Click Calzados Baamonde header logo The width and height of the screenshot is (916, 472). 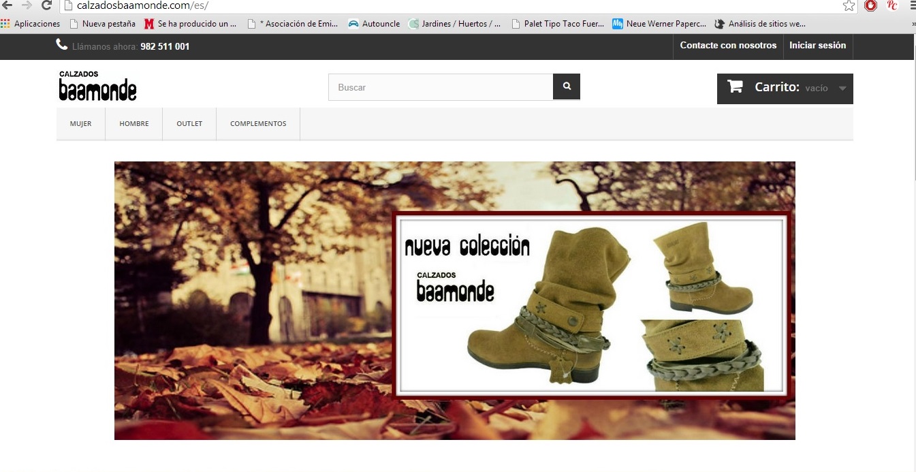[97, 86]
